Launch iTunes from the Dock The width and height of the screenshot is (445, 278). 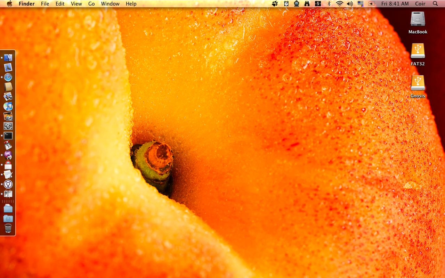(8, 106)
